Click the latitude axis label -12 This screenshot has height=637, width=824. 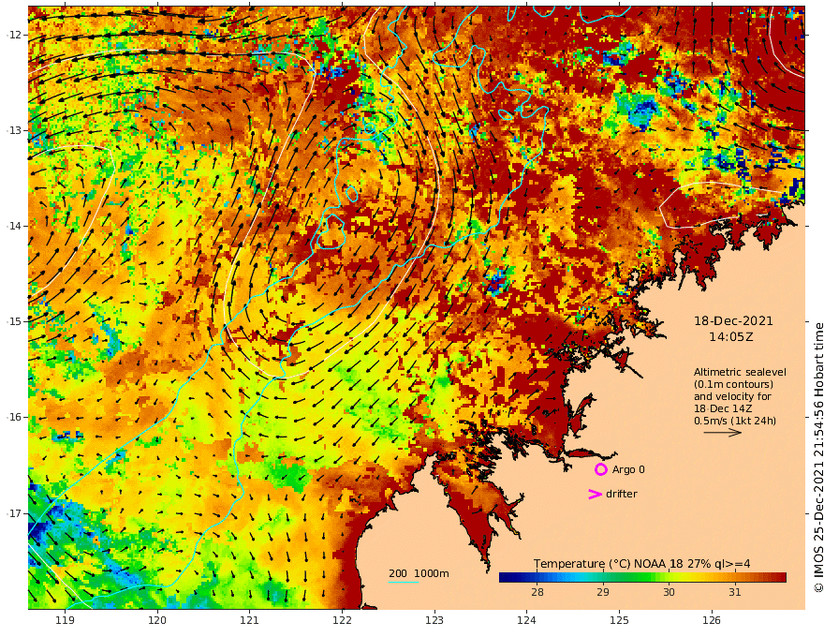click(14, 35)
